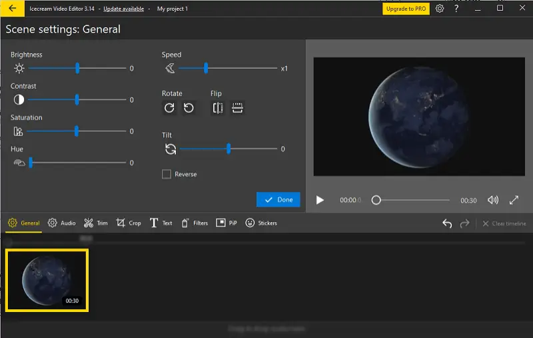Click the preview seek bar handle
The width and height of the screenshot is (533, 338).
click(376, 200)
